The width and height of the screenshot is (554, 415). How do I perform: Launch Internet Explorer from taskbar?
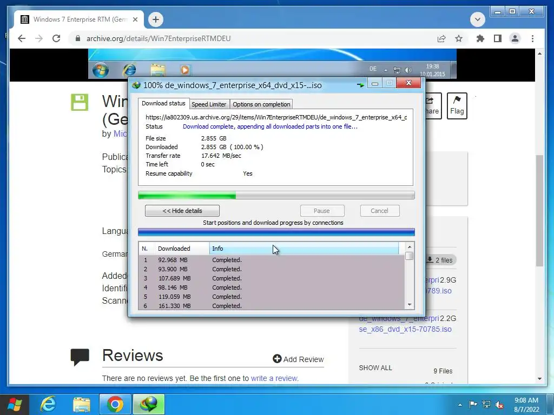point(48,404)
